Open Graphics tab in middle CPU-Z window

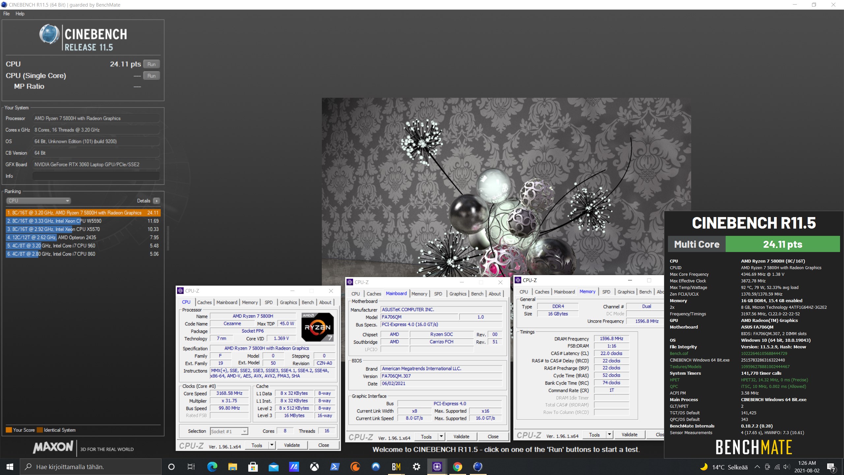[458, 294]
